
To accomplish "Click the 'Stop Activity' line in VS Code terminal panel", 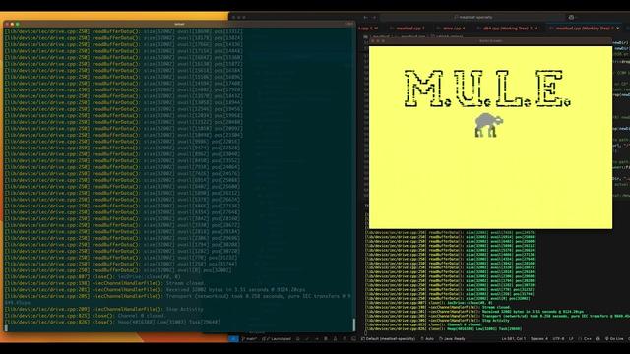I will pos(495,321).
